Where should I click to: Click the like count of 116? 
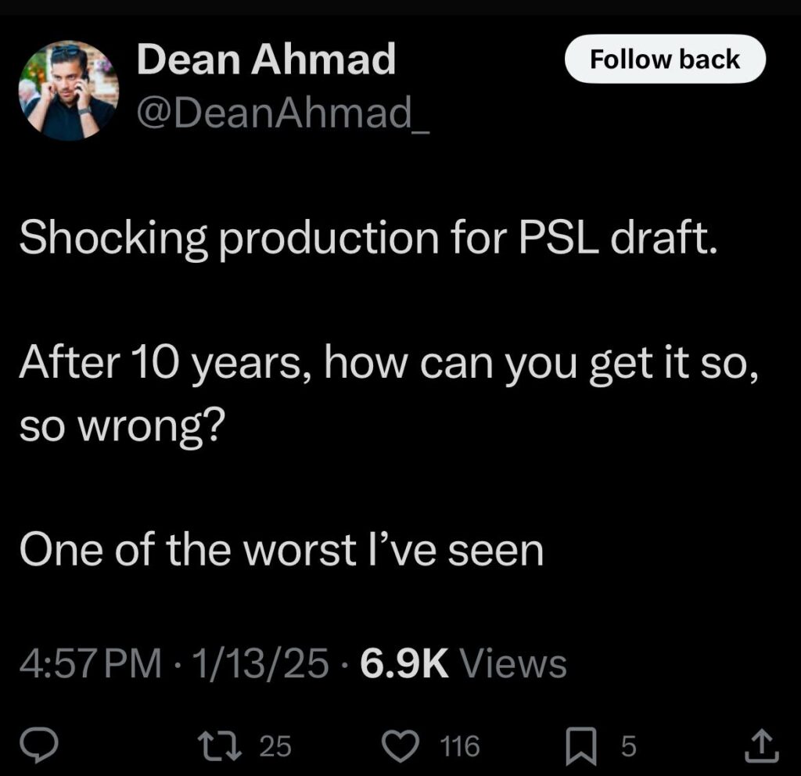point(460,746)
